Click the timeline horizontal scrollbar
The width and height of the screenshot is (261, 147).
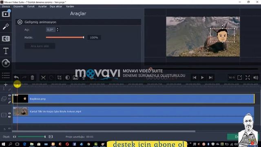point(104,131)
